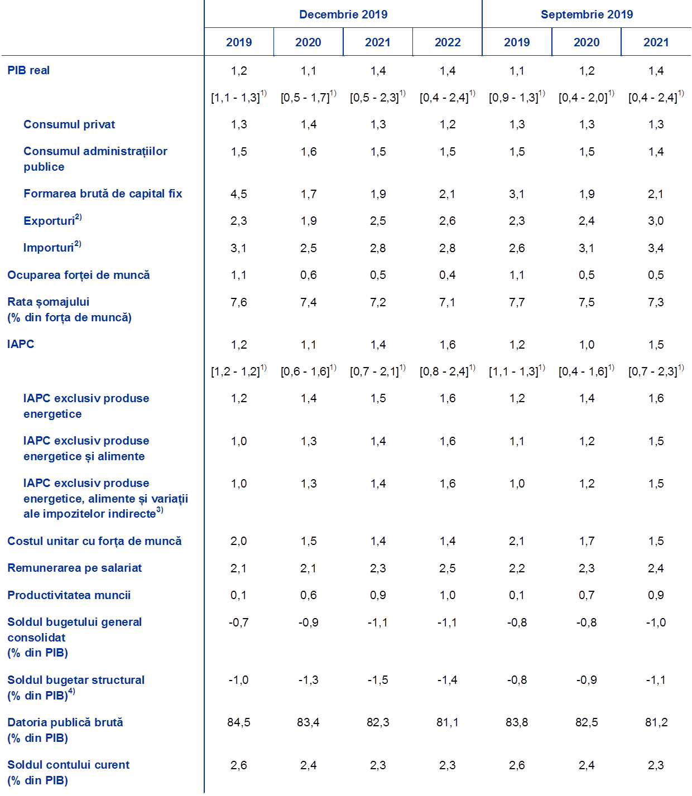
Task: Select the standalone IAPC row label
Action: tap(21, 344)
